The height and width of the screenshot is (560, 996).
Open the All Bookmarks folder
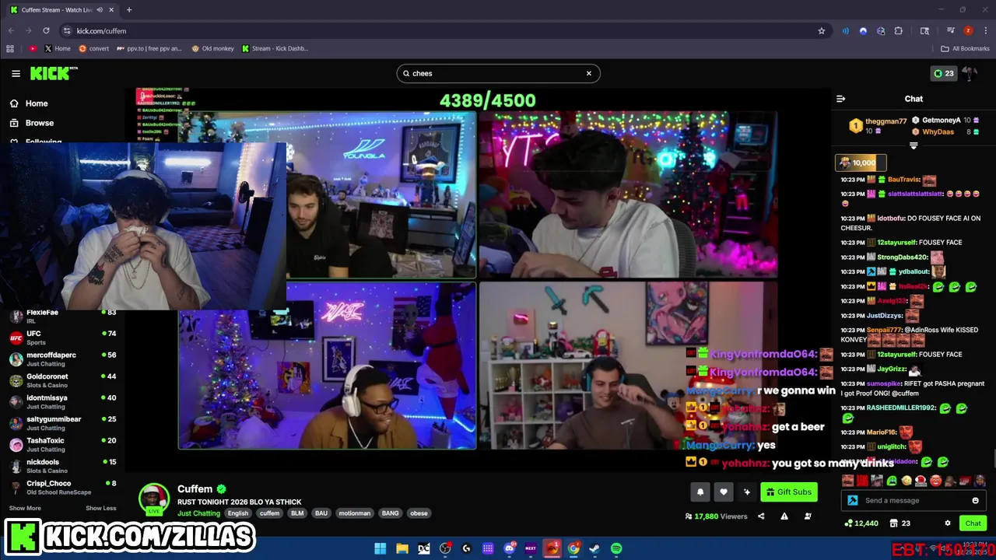[965, 48]
